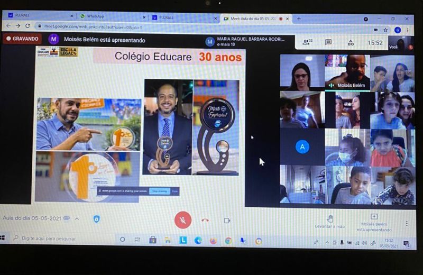423x275 pixels.
Task: Click the browser reload button
Action: pyautogui.click(x=27, y=26)
